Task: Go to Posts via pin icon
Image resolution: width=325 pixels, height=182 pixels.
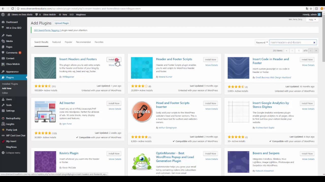Action: 3,35
